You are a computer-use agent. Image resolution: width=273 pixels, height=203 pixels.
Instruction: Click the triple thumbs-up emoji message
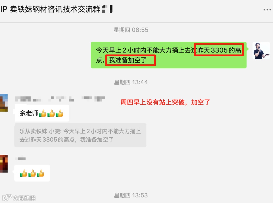tap(32, 173)
